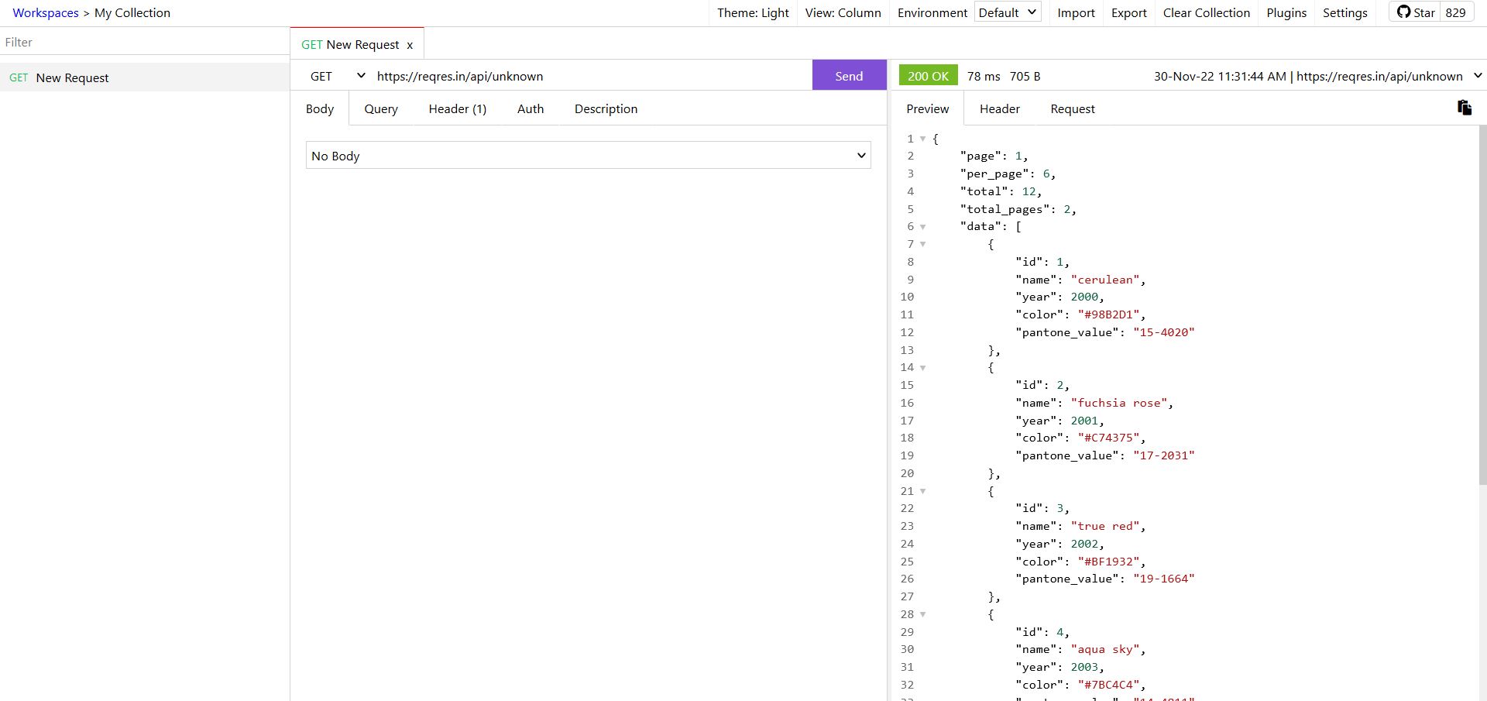
Task: Send the request
Action: tap(849, 75)
